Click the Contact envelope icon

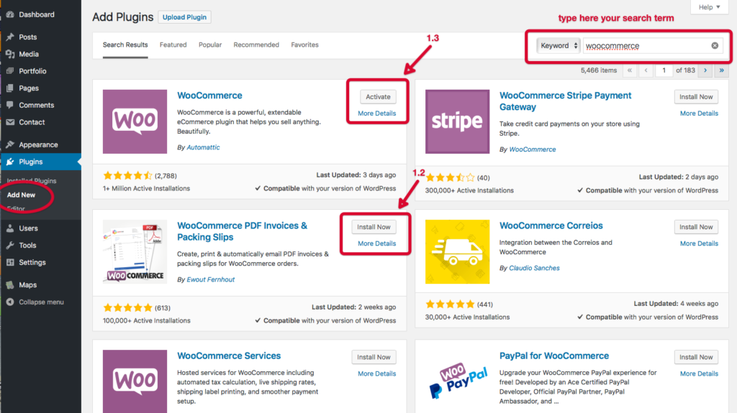(10, 122)
